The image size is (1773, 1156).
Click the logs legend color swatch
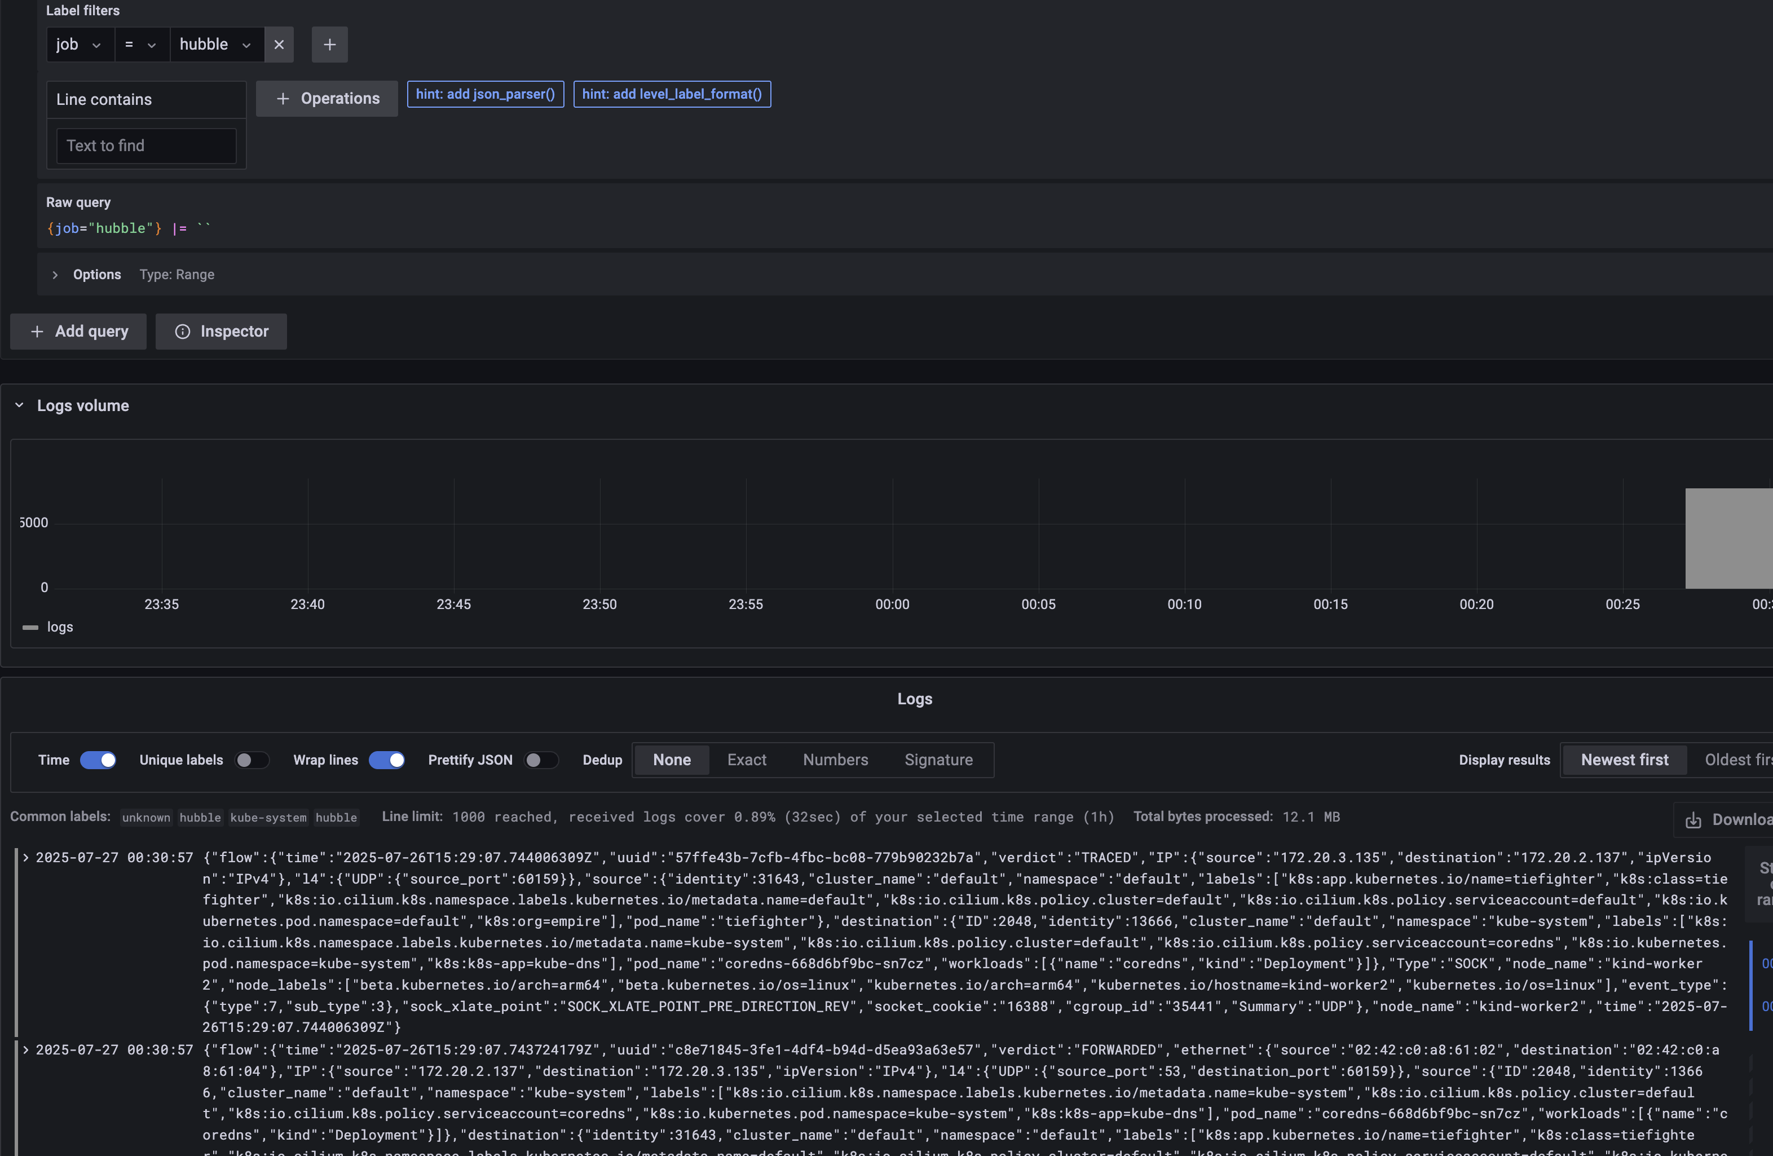pyautogui.click(x=30, y=627)
